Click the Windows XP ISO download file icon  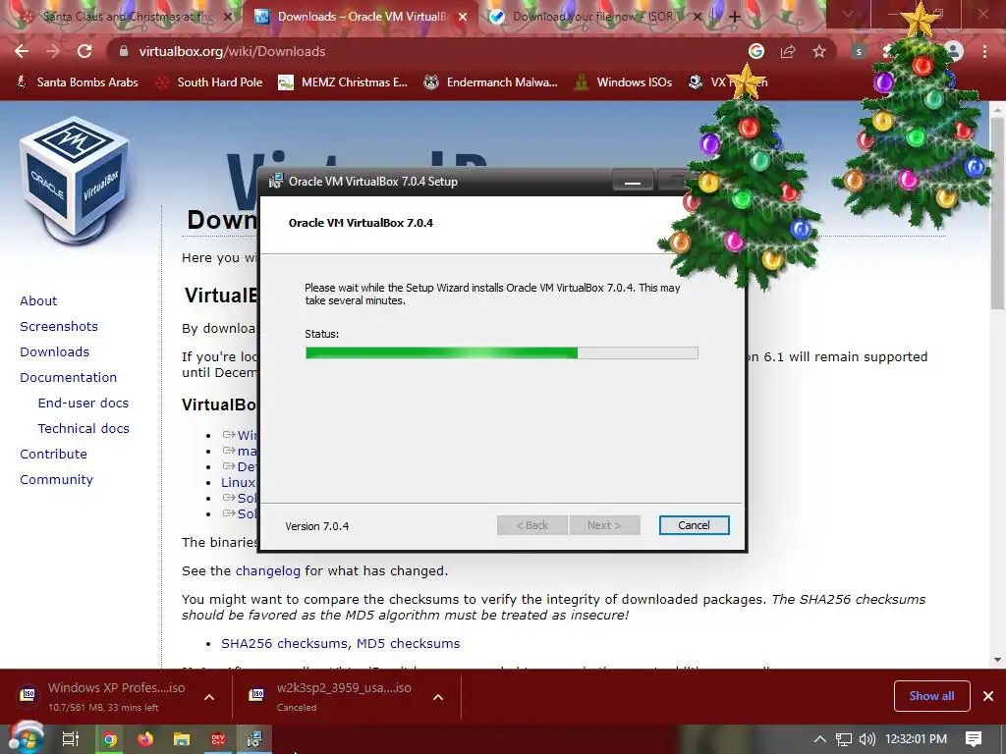point(28,695)
